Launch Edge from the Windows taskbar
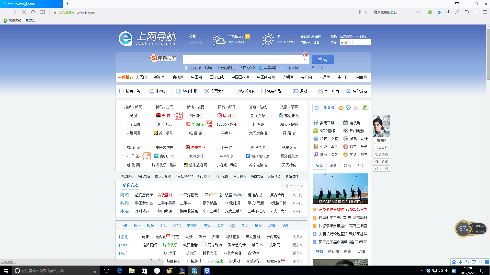Screen dimensions: 490x275 (x=119, y=271)
